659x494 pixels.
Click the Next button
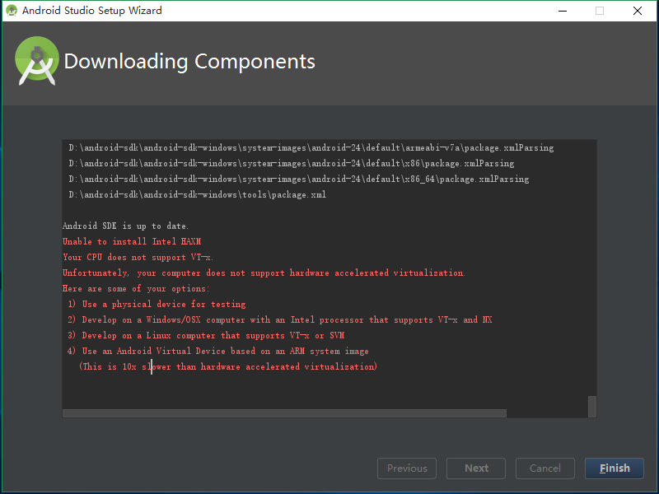[x=476, y=468]
